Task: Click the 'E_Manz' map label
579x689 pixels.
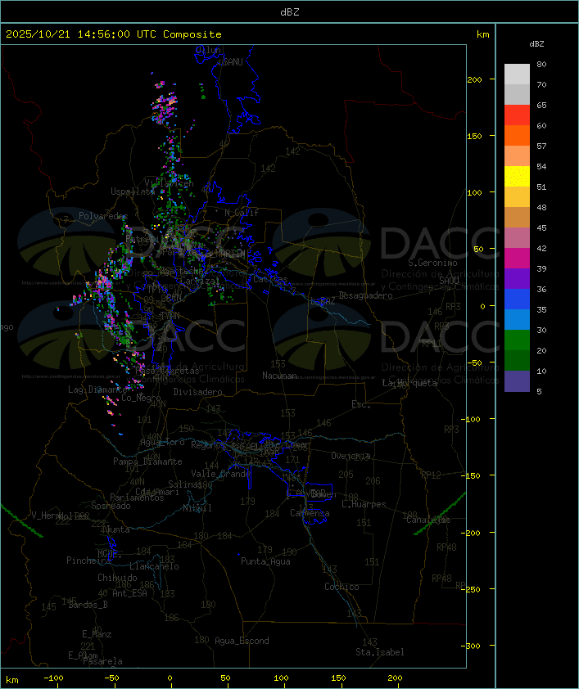Action: [x=97, y=634]
